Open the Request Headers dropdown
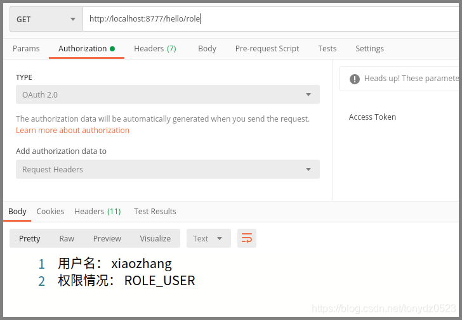The height and width of the screenshot is (320, 462). 168,169
